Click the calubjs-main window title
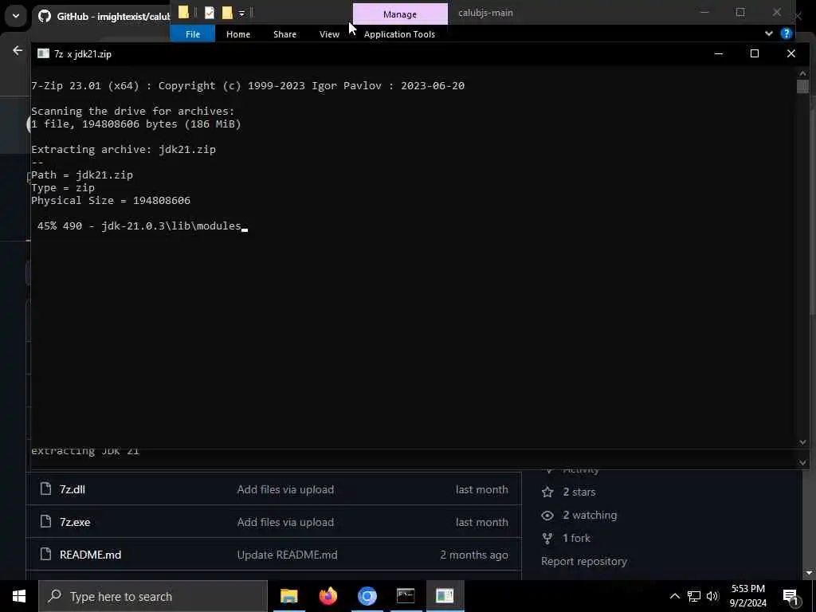The width and height of the screenshot is (816, 612). click(x=485, y=13)
